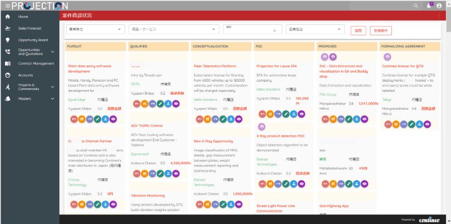The image size is (451, 224).
Task: Click the forward-arrow icon on New X-Ray Opportunity card
Action: coord(215,204)
